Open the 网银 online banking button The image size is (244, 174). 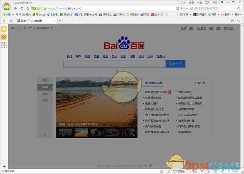pyautogui.click(x=212, y=15)
